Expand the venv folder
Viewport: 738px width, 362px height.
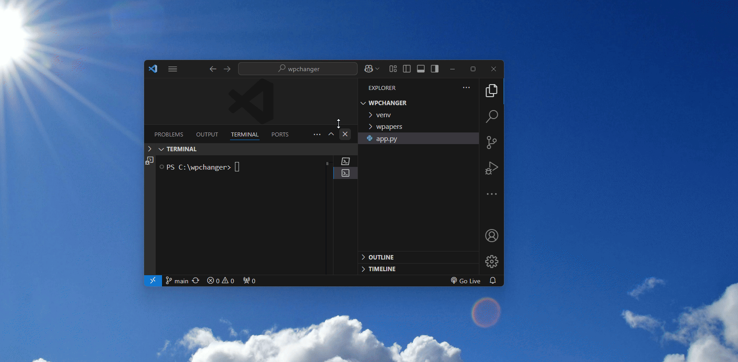pos(383,115)
